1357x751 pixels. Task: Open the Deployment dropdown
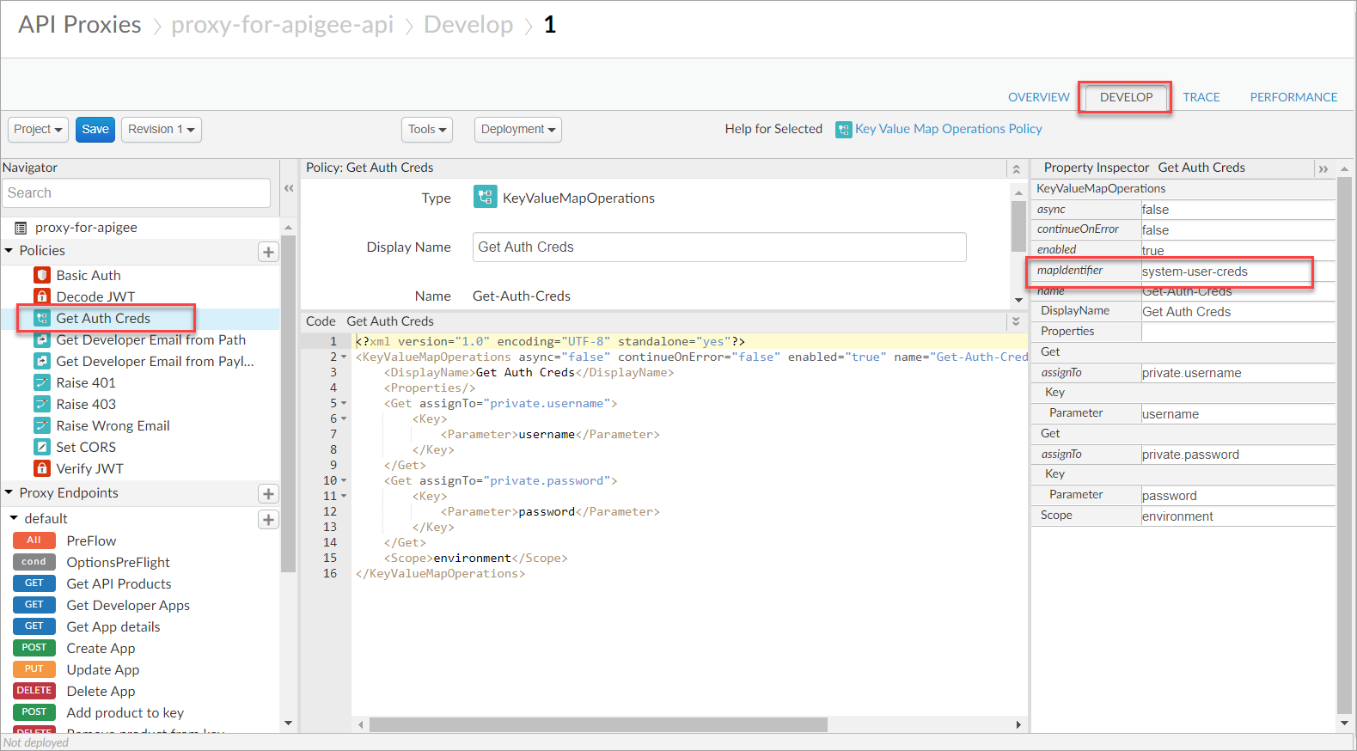pyautogui.click(x=518, y=130)
